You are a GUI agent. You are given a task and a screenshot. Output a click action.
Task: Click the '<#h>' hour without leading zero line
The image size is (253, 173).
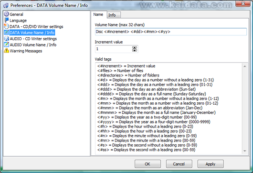pos(145,127)
